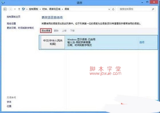This screenshot has width=160, height=113.
Task: Expand the address bar history dropdown
Action: click(x=109, y=9)
